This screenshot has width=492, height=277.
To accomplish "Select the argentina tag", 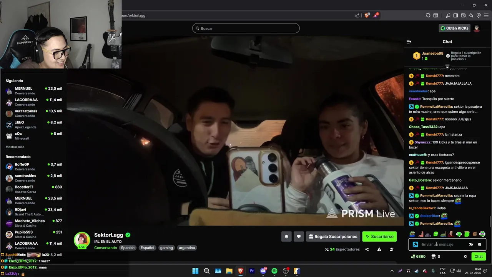I will click(x=187, y=248).
